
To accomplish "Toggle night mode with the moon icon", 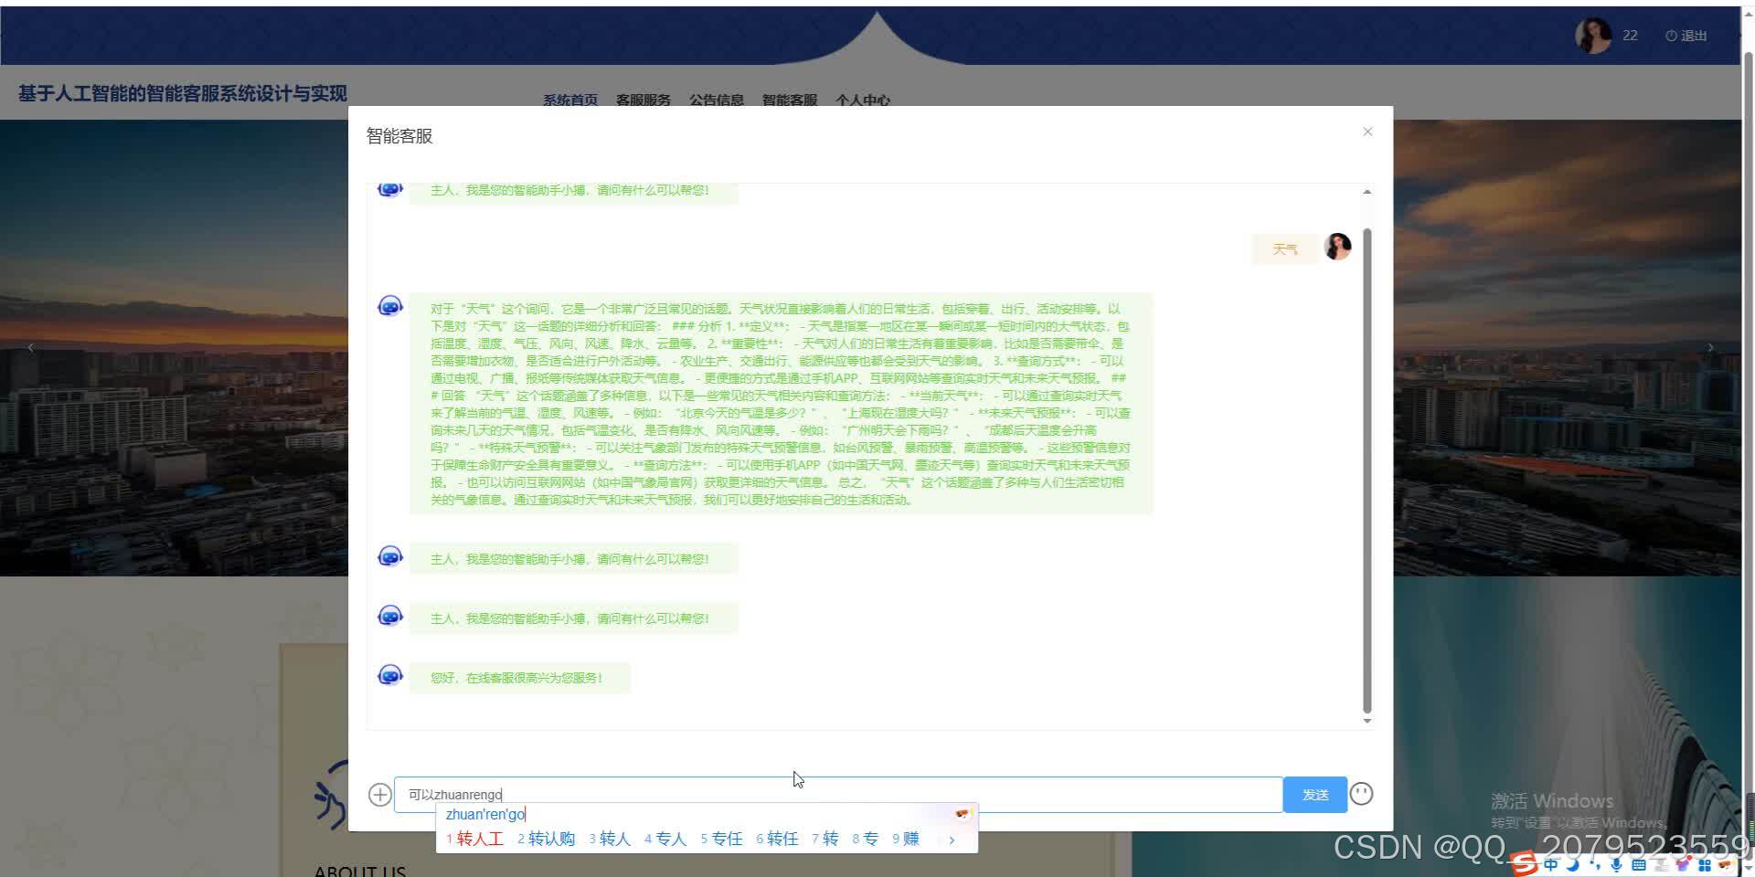I will coord(1573,865).
